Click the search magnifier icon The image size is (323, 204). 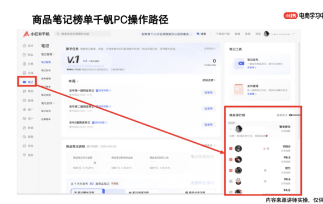[x=58, y=34]
